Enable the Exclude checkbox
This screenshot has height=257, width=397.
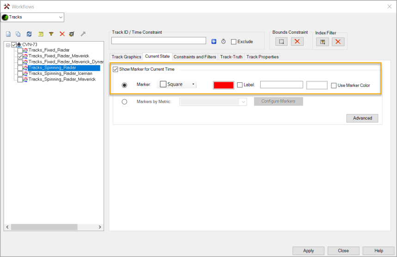(234, 42)
